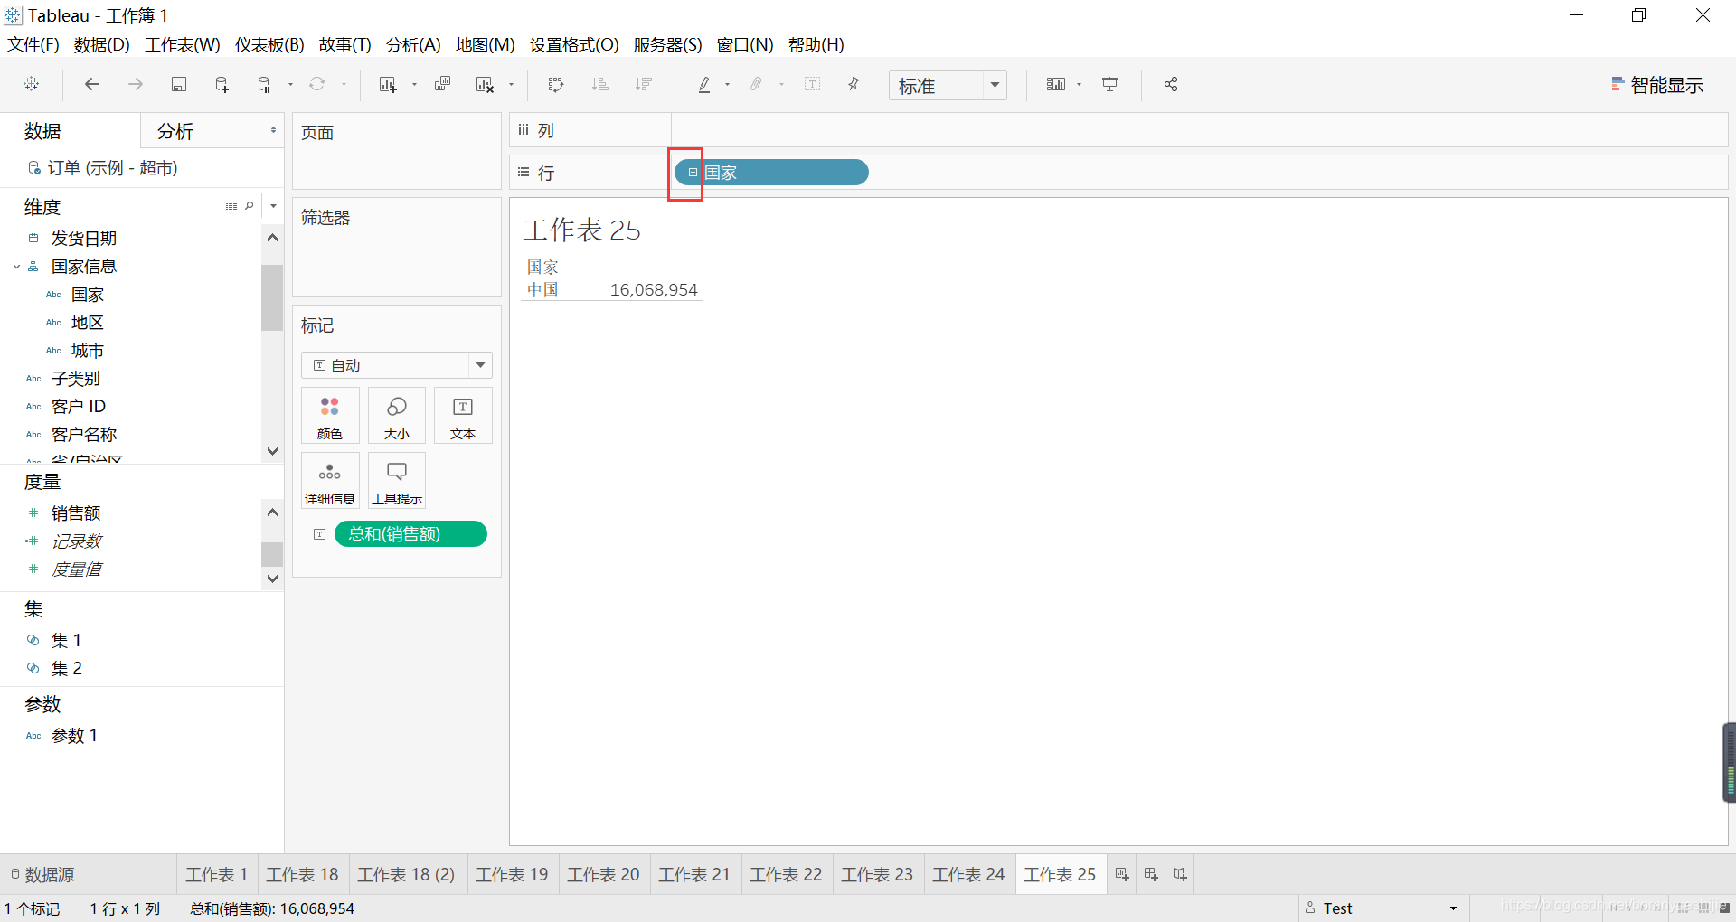Screen dimensions: 1736x922
Task: Open the show/hide cards dropdown arrow
Action: coord(1080,84)
